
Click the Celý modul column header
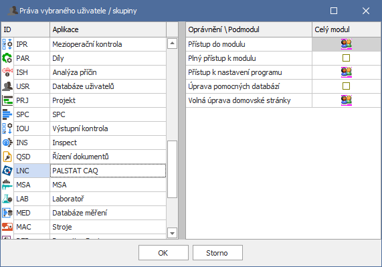pos(347,29)
